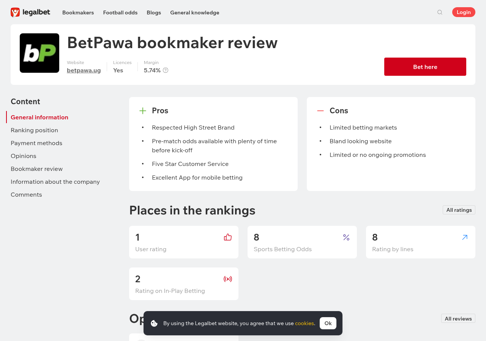Open the cookies link in the banner
Screen dimensions: 486x341
(305, 323)
